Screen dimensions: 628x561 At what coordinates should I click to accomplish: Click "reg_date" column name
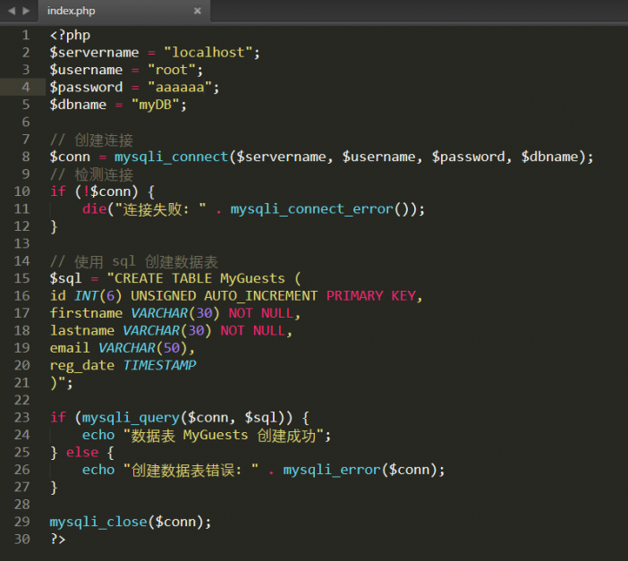[82, 366]
